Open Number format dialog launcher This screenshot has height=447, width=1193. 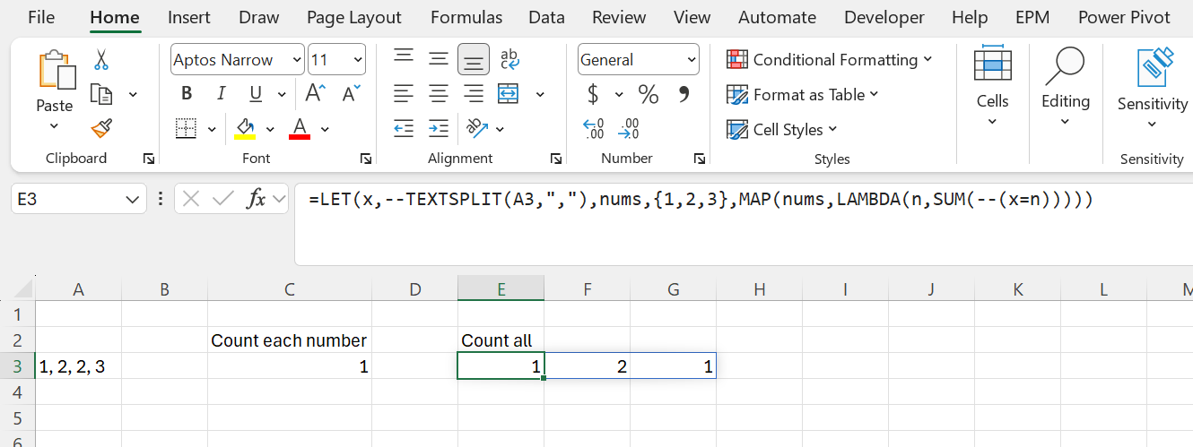point(700,159)
